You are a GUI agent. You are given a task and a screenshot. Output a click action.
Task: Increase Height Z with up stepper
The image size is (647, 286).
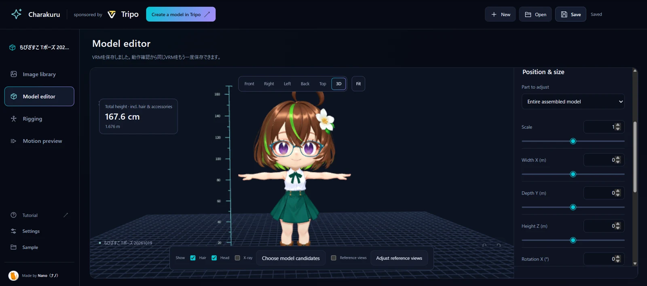tap(617, 224)
